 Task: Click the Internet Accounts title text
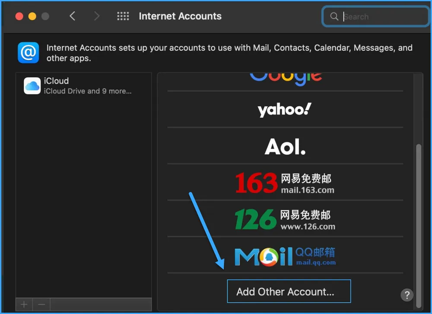click(x=180, y=16)
